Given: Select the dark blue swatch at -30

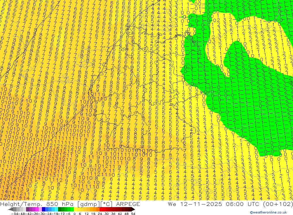Looking at the screenshot, I should (x=44, y=209).
